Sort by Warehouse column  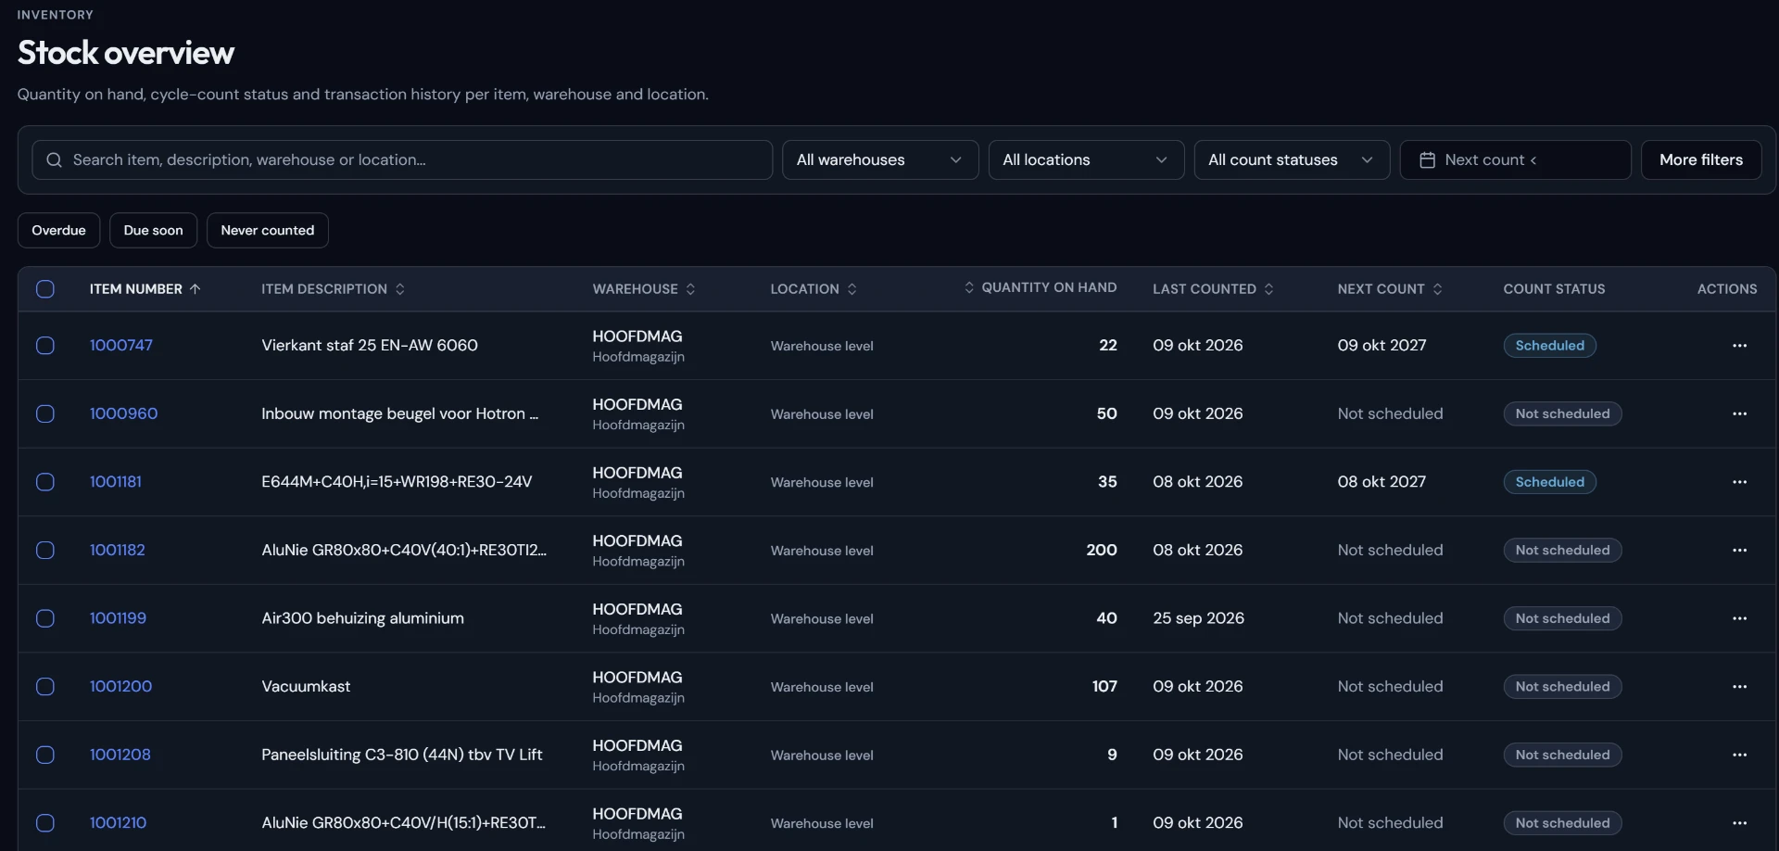[644, 289]
